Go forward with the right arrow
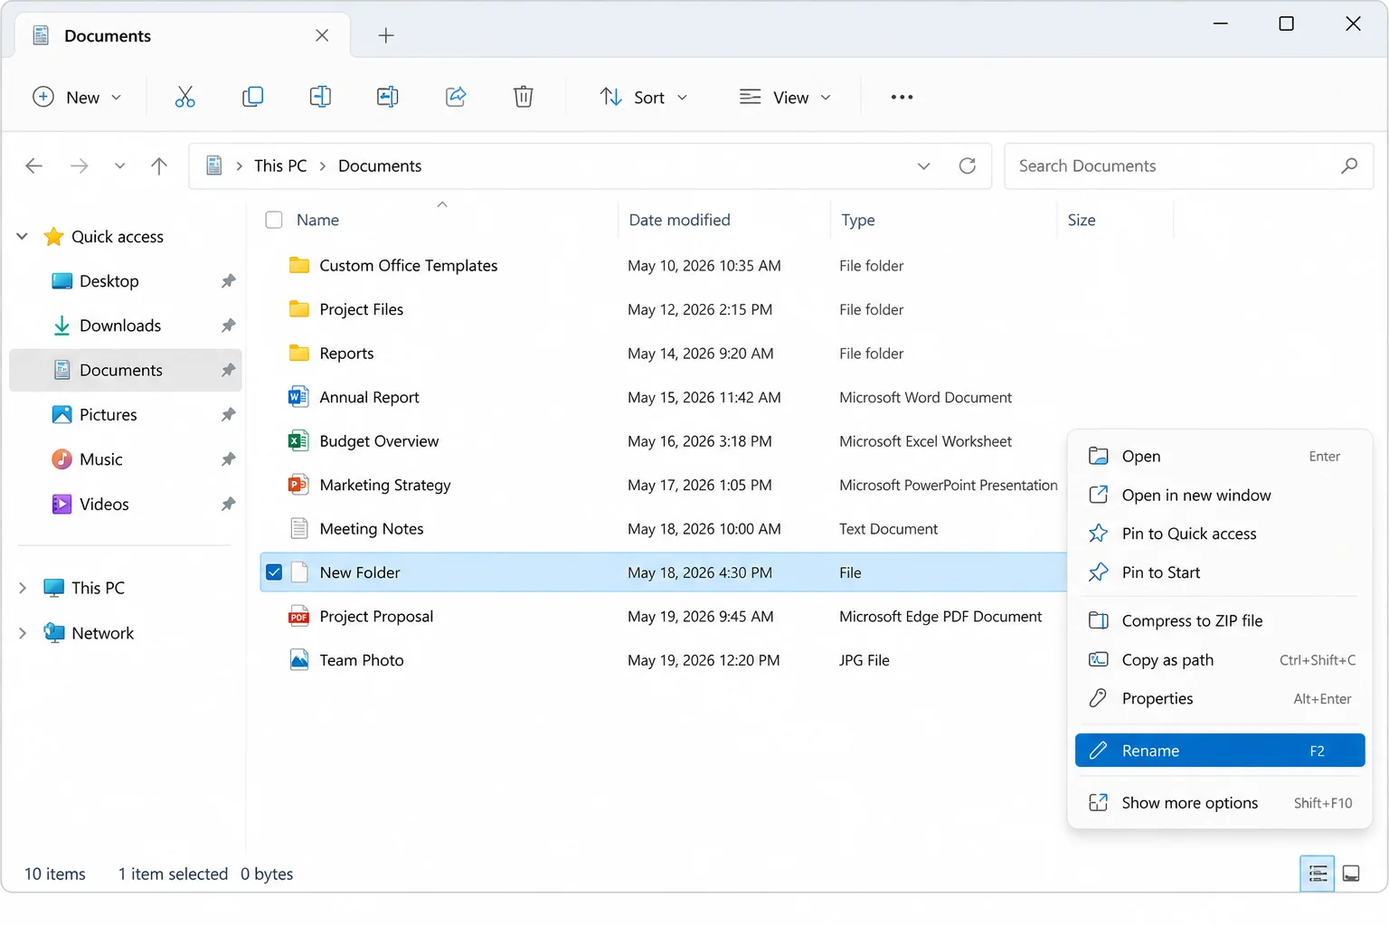Image resolution: width=1389 pixels, height=926 pixels. coord(80,165)
